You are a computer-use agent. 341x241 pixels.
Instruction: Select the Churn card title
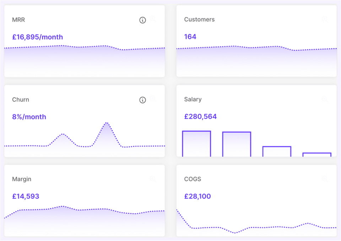pos(21,100)
